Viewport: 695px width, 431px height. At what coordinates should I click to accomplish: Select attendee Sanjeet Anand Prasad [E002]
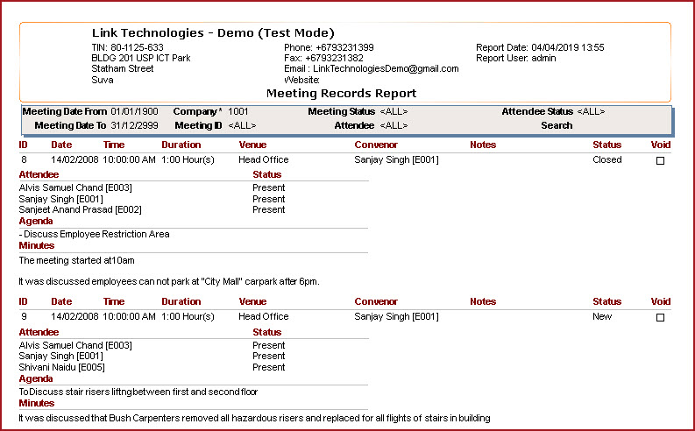pyautogui.click(x=80, y=210)
